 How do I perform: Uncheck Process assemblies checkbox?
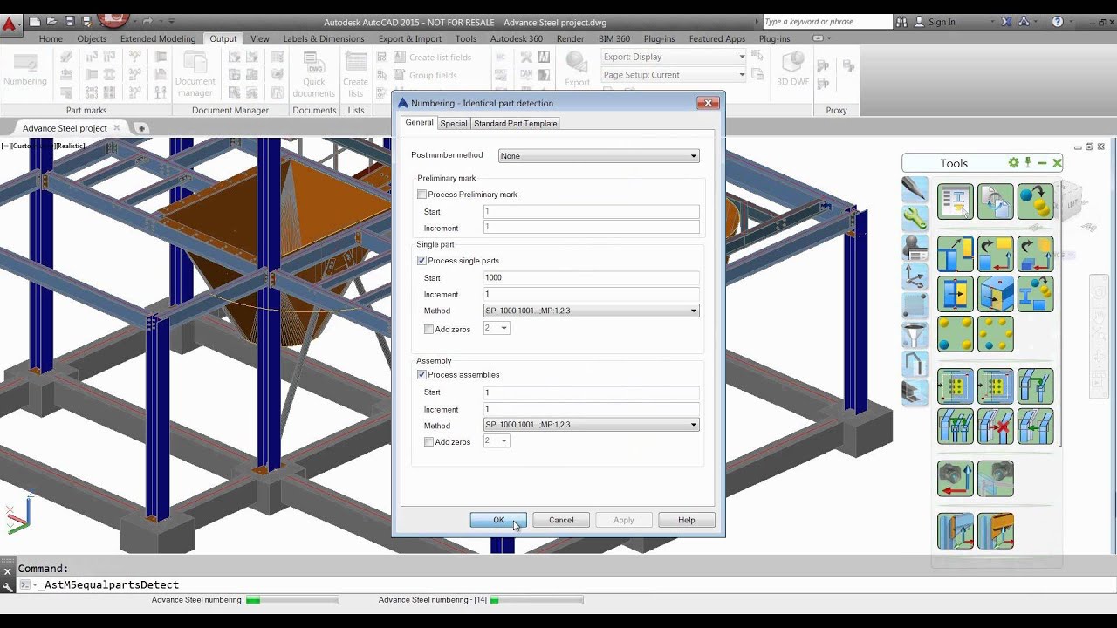[x=422, y=375]
